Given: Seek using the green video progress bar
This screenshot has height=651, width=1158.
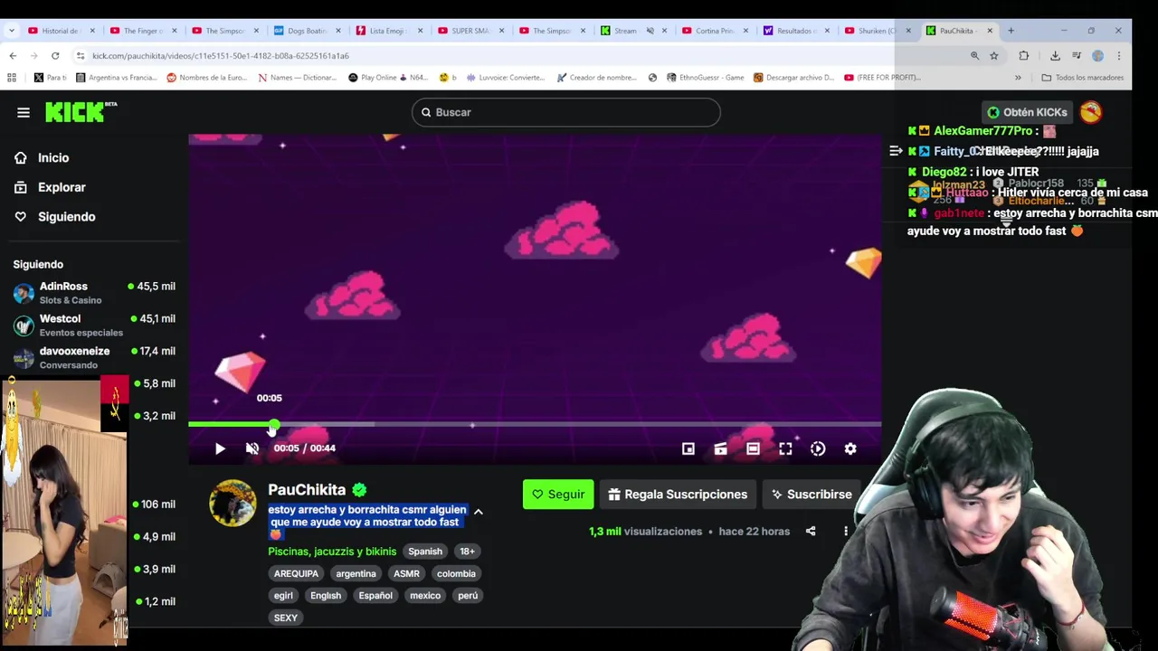Looking at the screenshot, I should pos(535,424).
